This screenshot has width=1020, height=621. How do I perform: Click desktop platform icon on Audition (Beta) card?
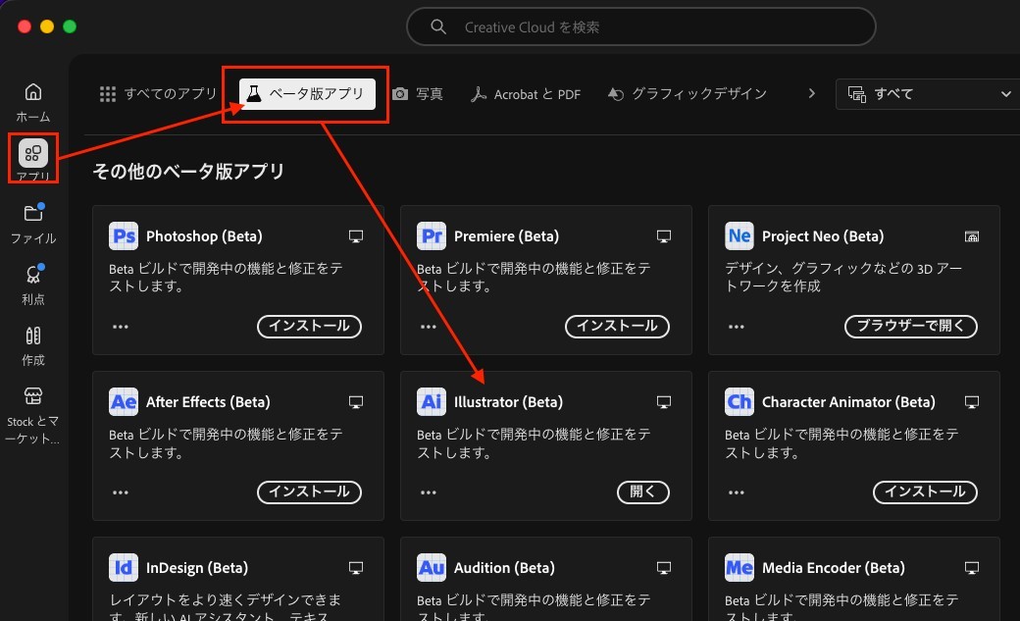click(x=664, y=568)
